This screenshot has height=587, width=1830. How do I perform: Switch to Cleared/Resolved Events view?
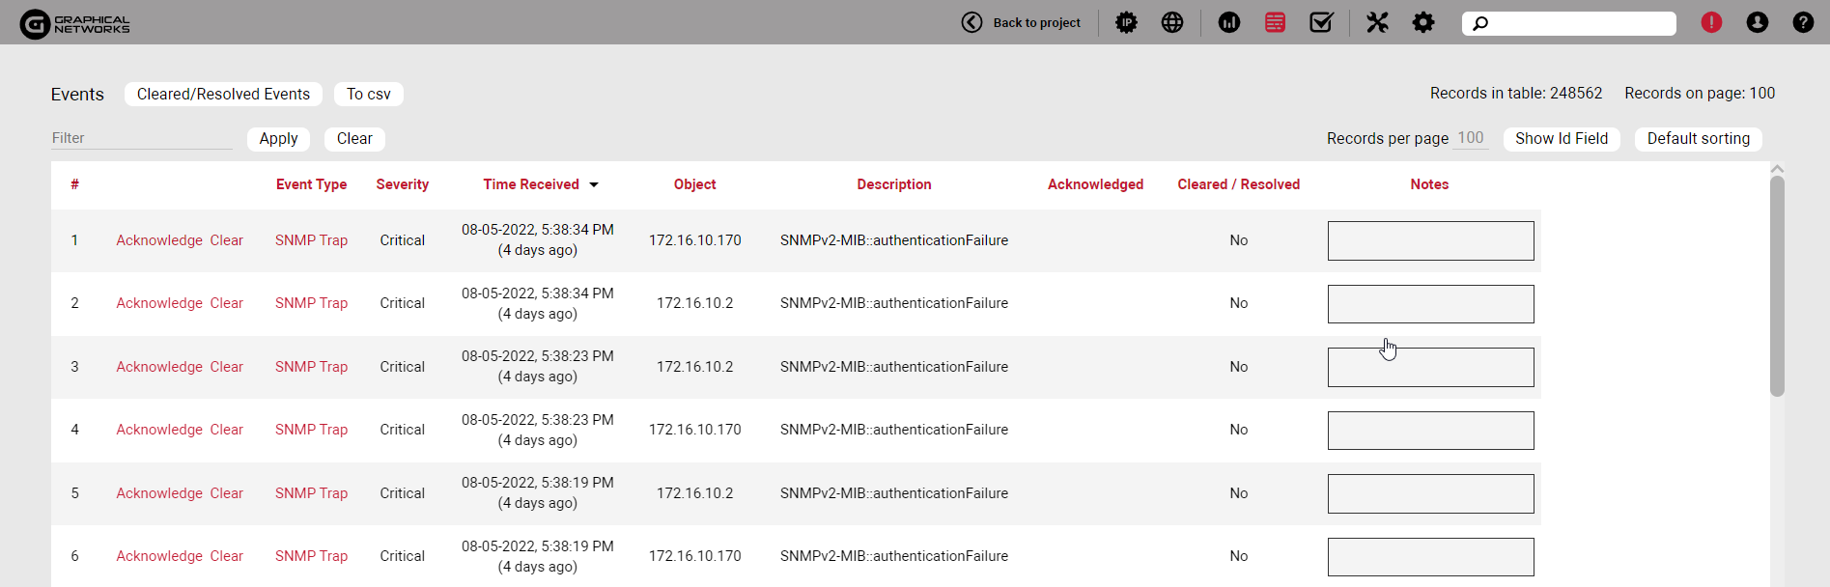223,94
